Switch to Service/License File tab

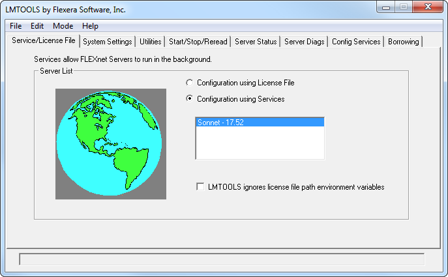tap(44, 40)
